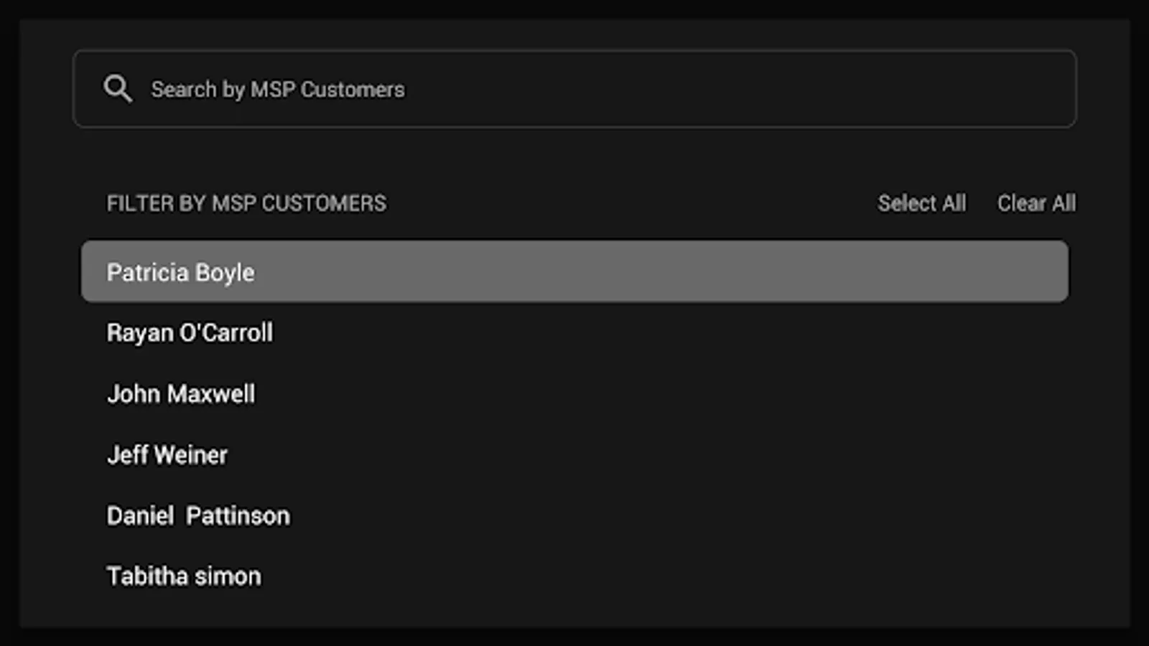The width and height of the screenshot is (1149, 646).
Task: Remove all selections using Clear All
Action: click(1036, 203)
